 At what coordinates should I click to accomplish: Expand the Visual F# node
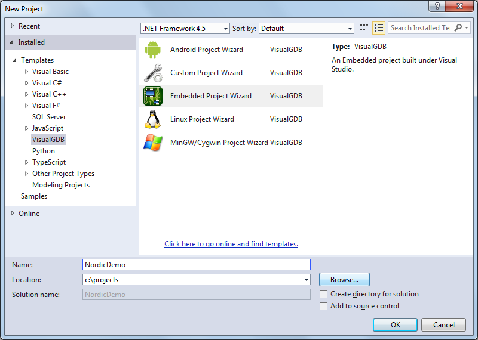26,106
